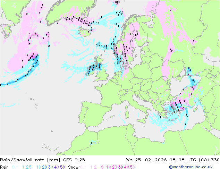This screenshot has height=170, width=220.
Task: Select the Snow legend 30 color value
Action: 121,167
